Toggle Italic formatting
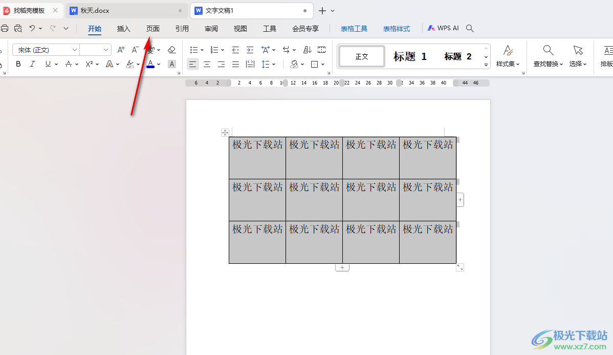 tap(32, 64)
